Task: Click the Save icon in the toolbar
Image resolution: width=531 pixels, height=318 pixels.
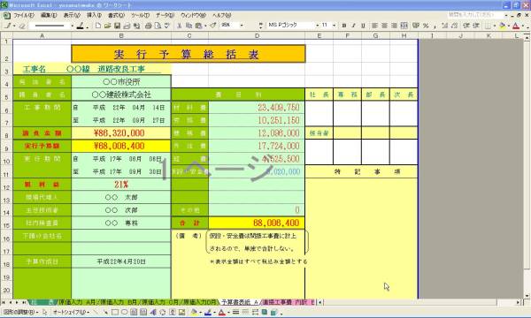Action: tap(117, 26)
